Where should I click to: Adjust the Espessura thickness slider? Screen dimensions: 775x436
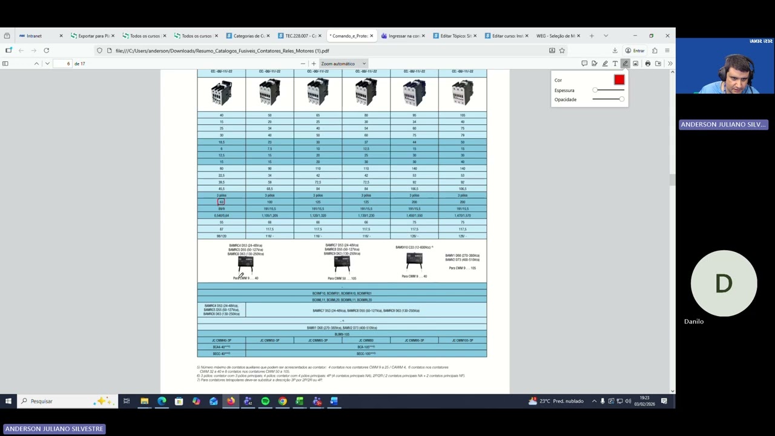(x=608, y=90)
